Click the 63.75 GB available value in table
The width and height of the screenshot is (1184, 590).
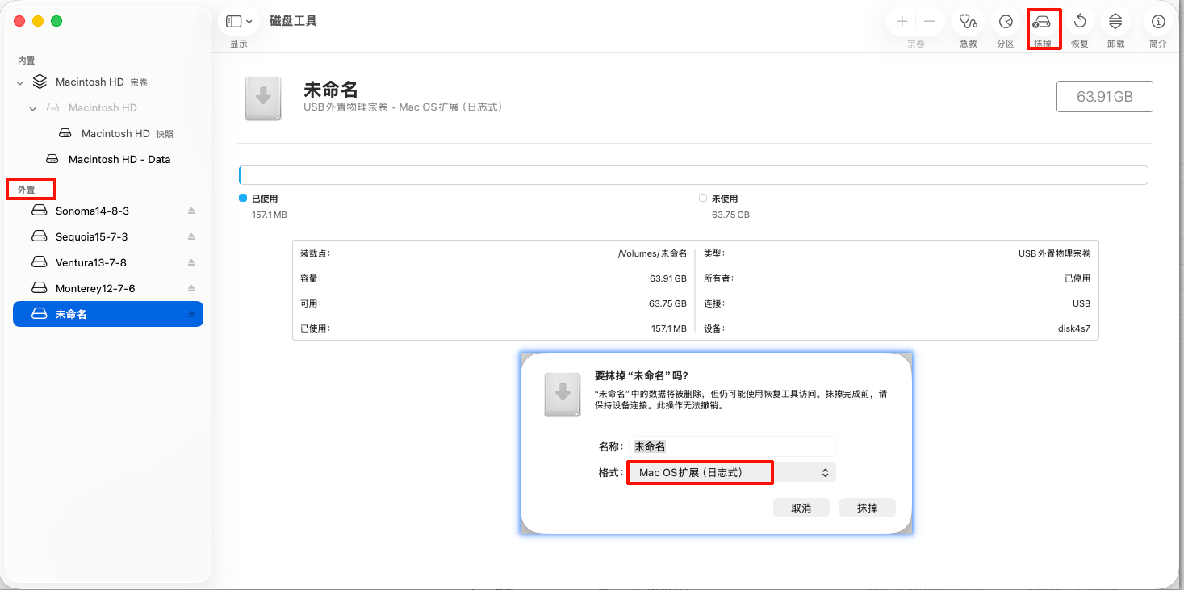tap(667, 303)
